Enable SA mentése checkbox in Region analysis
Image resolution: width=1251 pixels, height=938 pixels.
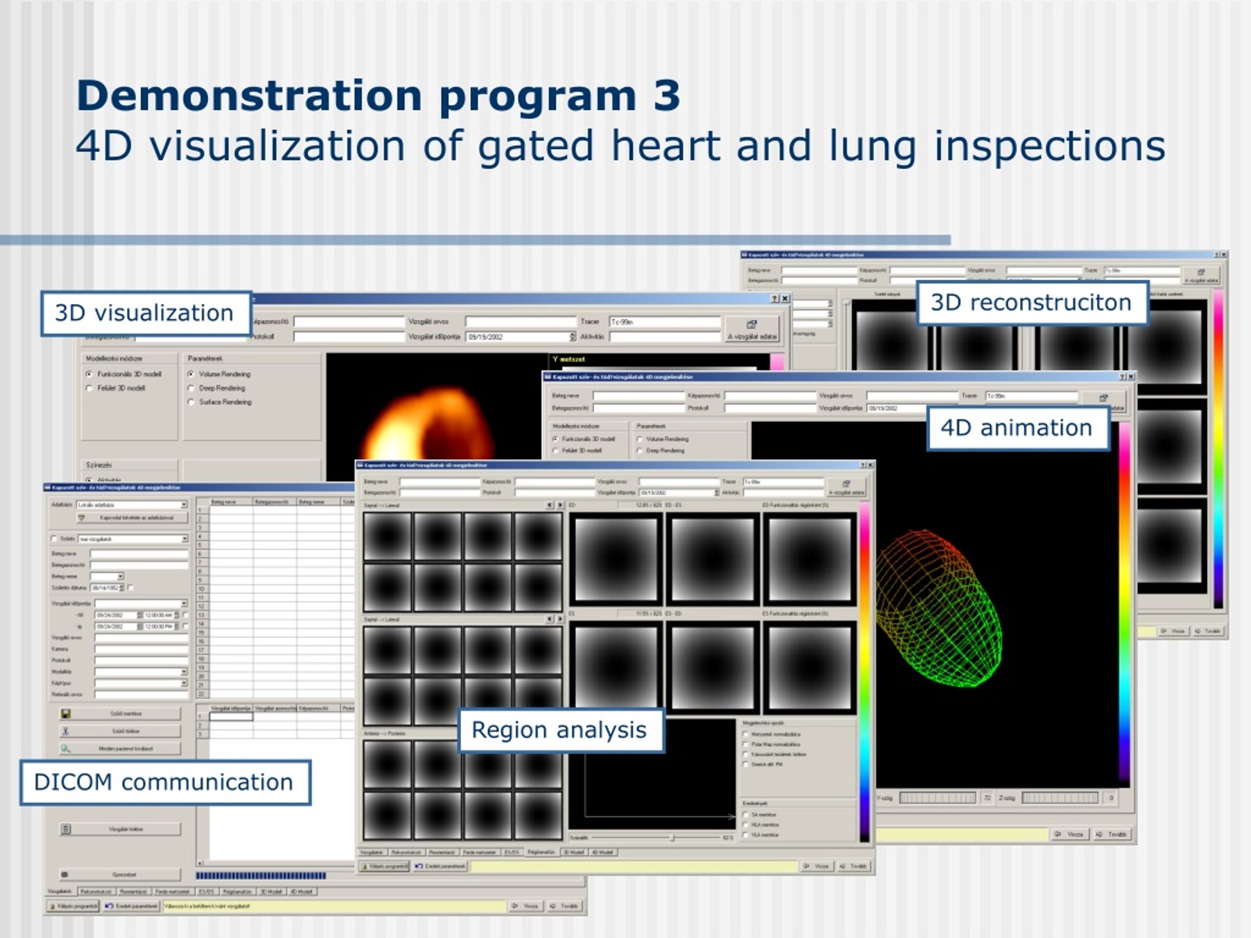(x=745, y=815)
